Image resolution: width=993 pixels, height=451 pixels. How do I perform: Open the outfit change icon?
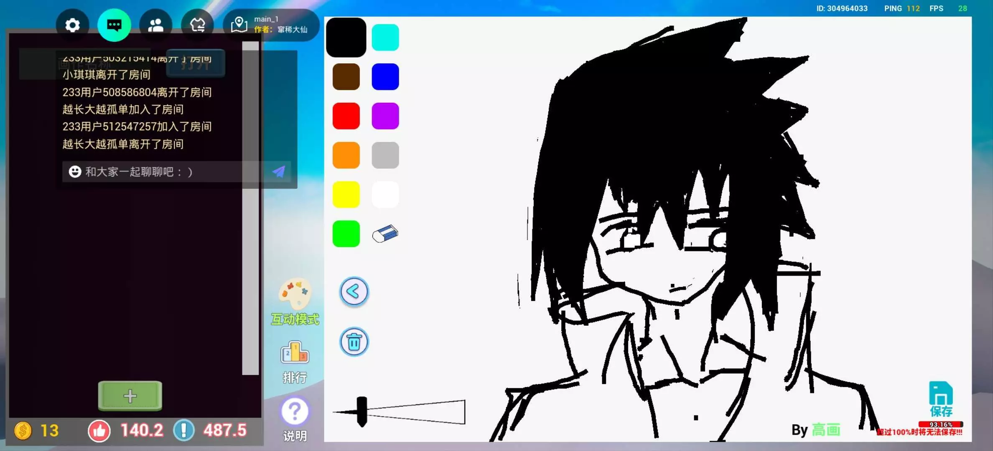[x=197, y=25]
